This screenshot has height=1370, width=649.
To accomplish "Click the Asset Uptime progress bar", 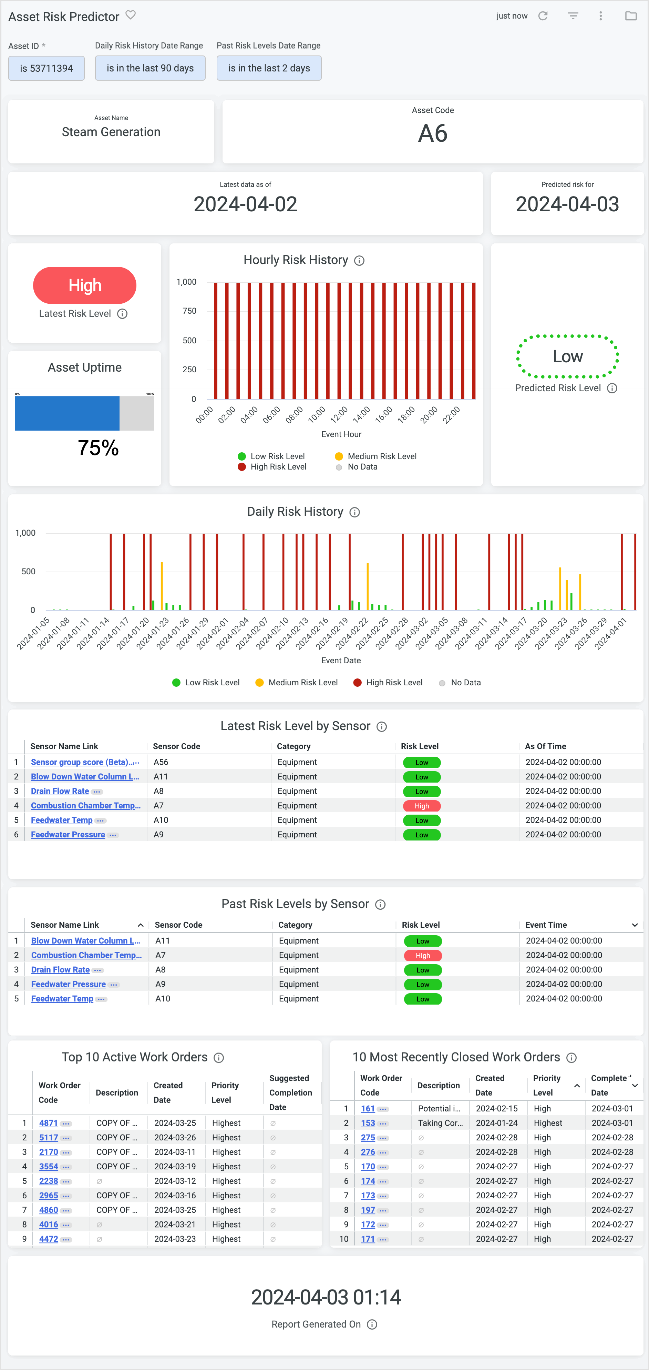I will point(84,412).
